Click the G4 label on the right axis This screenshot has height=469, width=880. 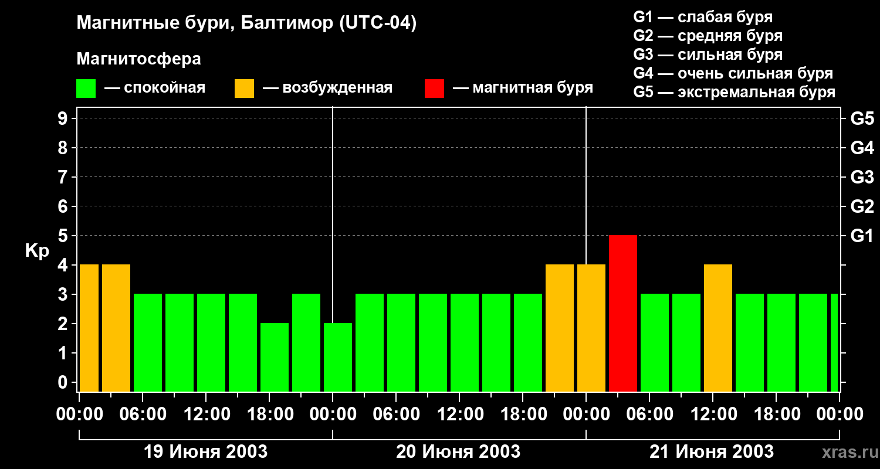click(x=862, y=148)
